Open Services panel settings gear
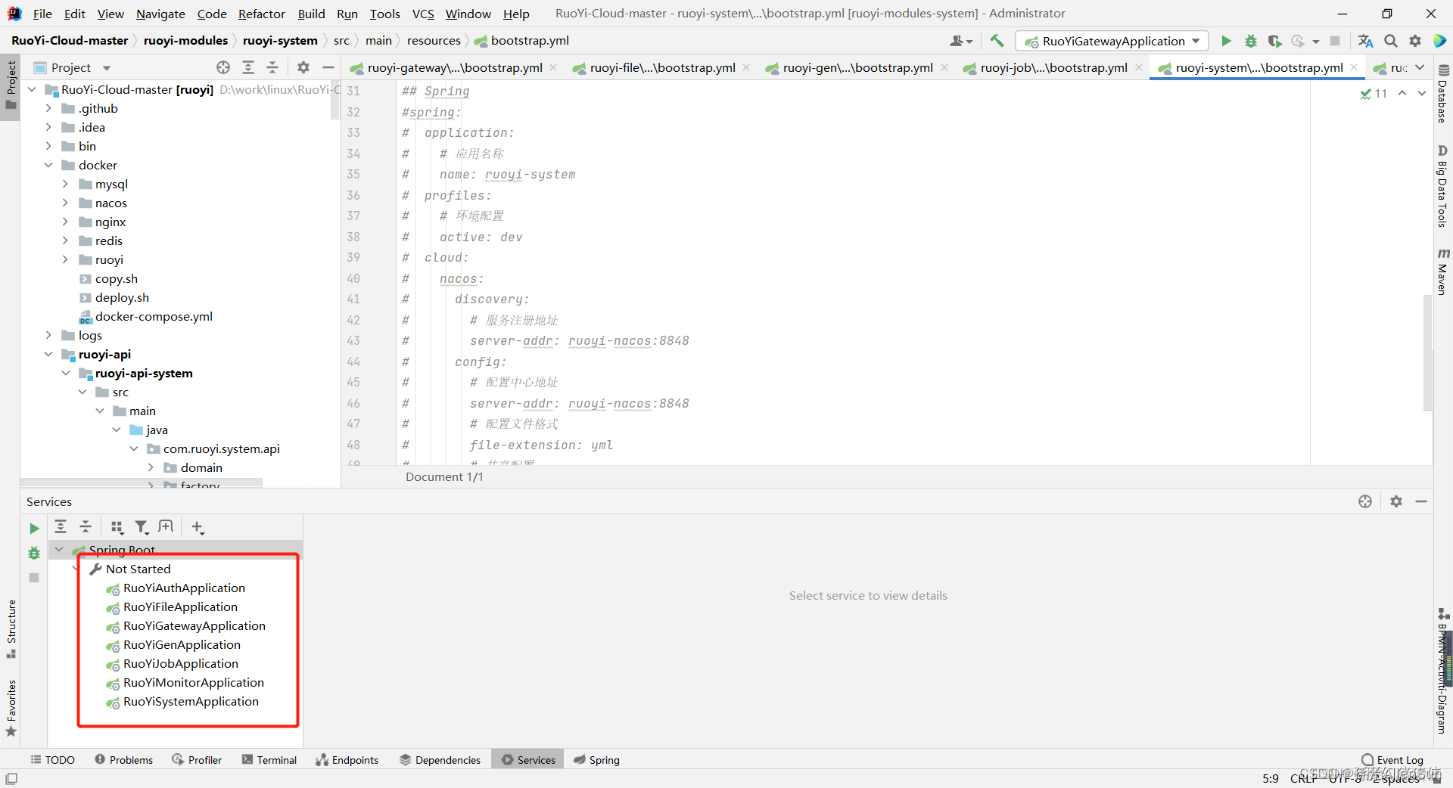Viewport: 1453px width, 788px height. [1396, 501]
